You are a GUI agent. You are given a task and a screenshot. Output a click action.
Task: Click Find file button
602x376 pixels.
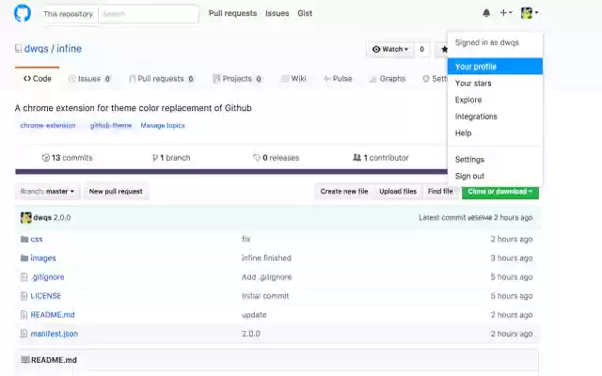tap(440, 192)
